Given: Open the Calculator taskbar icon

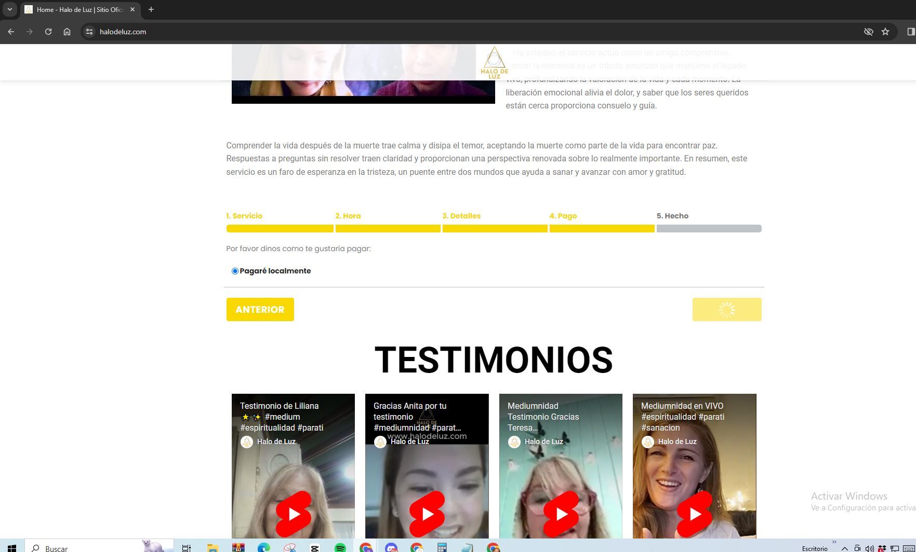Looking at the screenshot, I should pos(442,548).
